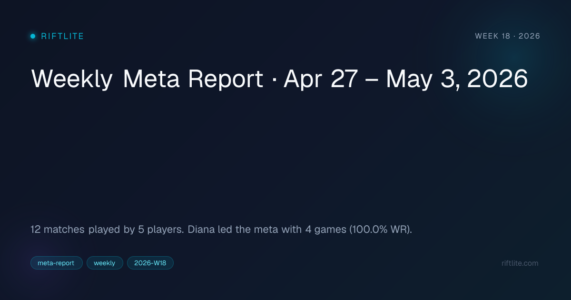Click the cyan dot beside RIFTLITE
This screenshot has width=571, height=300.
tap(33, 36)
